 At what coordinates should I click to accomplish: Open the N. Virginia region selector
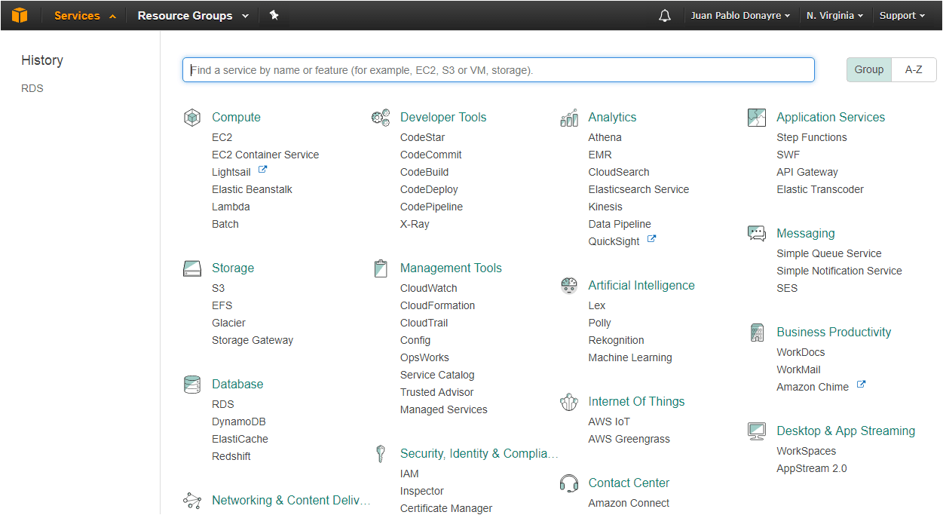tap(834, 16)
